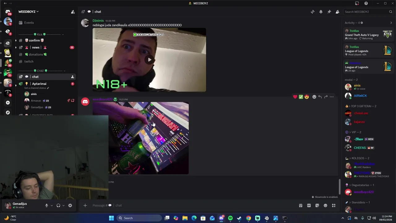Collapse the Kick channel category
396x223 pixels.
[x=41, y=34]
